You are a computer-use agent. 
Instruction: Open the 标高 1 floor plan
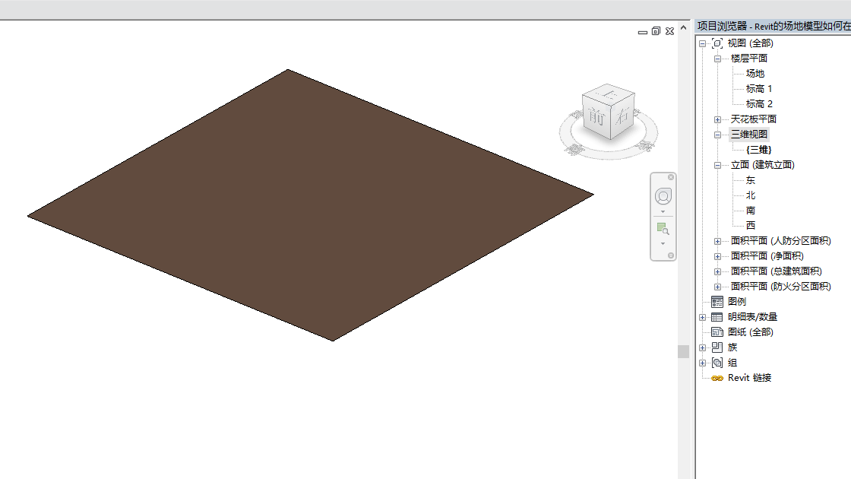click(759, 88)
